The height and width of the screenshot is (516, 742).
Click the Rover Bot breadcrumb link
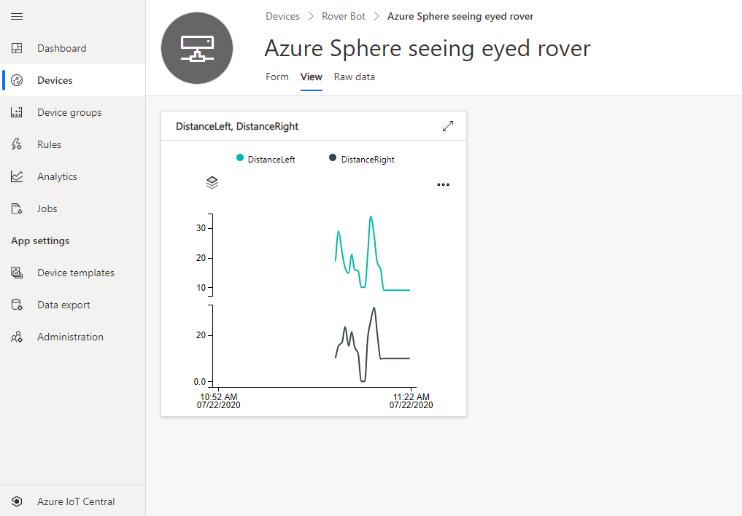tap(344, 16)
